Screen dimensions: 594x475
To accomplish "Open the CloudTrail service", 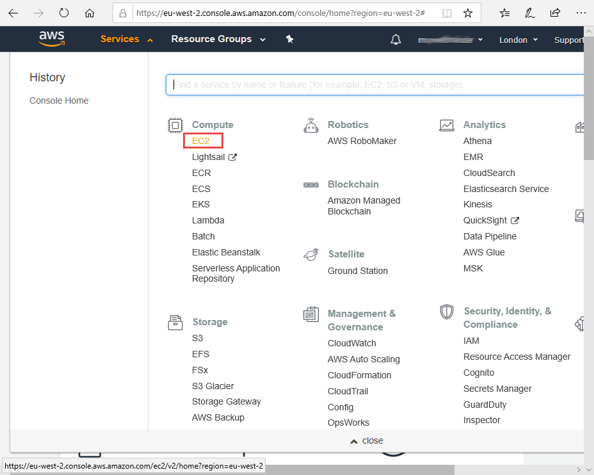I will tap(348, 391).
